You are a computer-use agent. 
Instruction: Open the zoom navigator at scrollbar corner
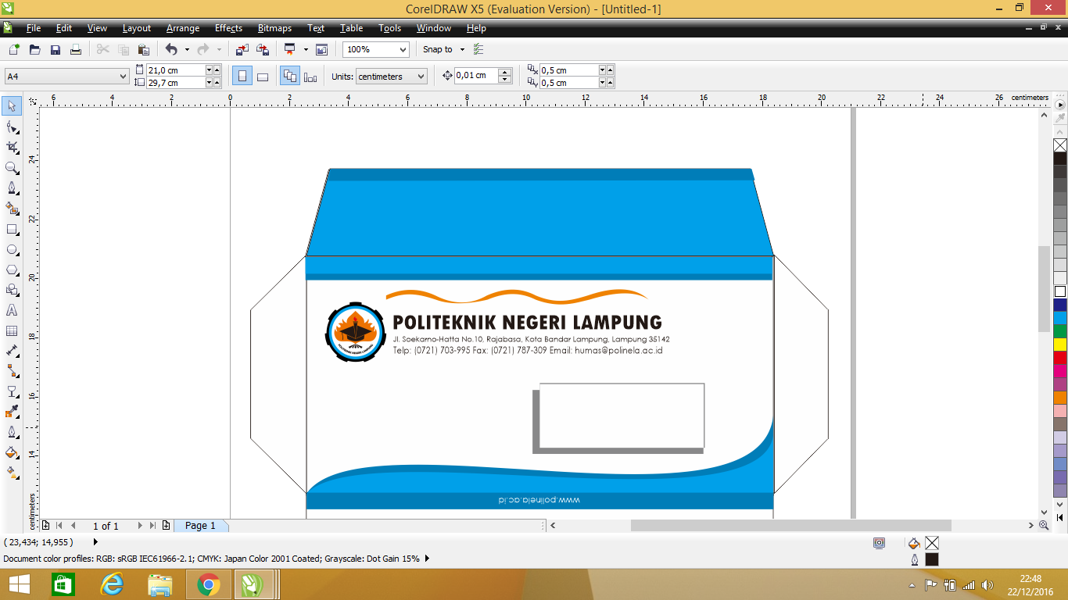(x=1045, y=526)
